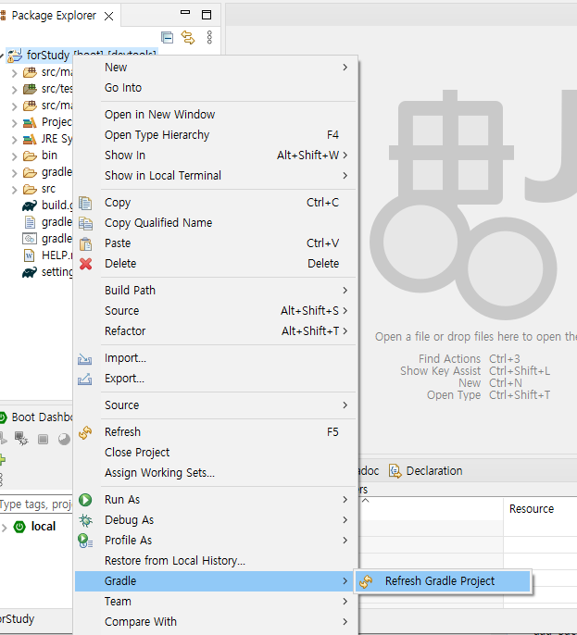Click the build.gradle elephant icon
Image resolution: width=577 pixels, height=635 pixels.
point(30,205)
